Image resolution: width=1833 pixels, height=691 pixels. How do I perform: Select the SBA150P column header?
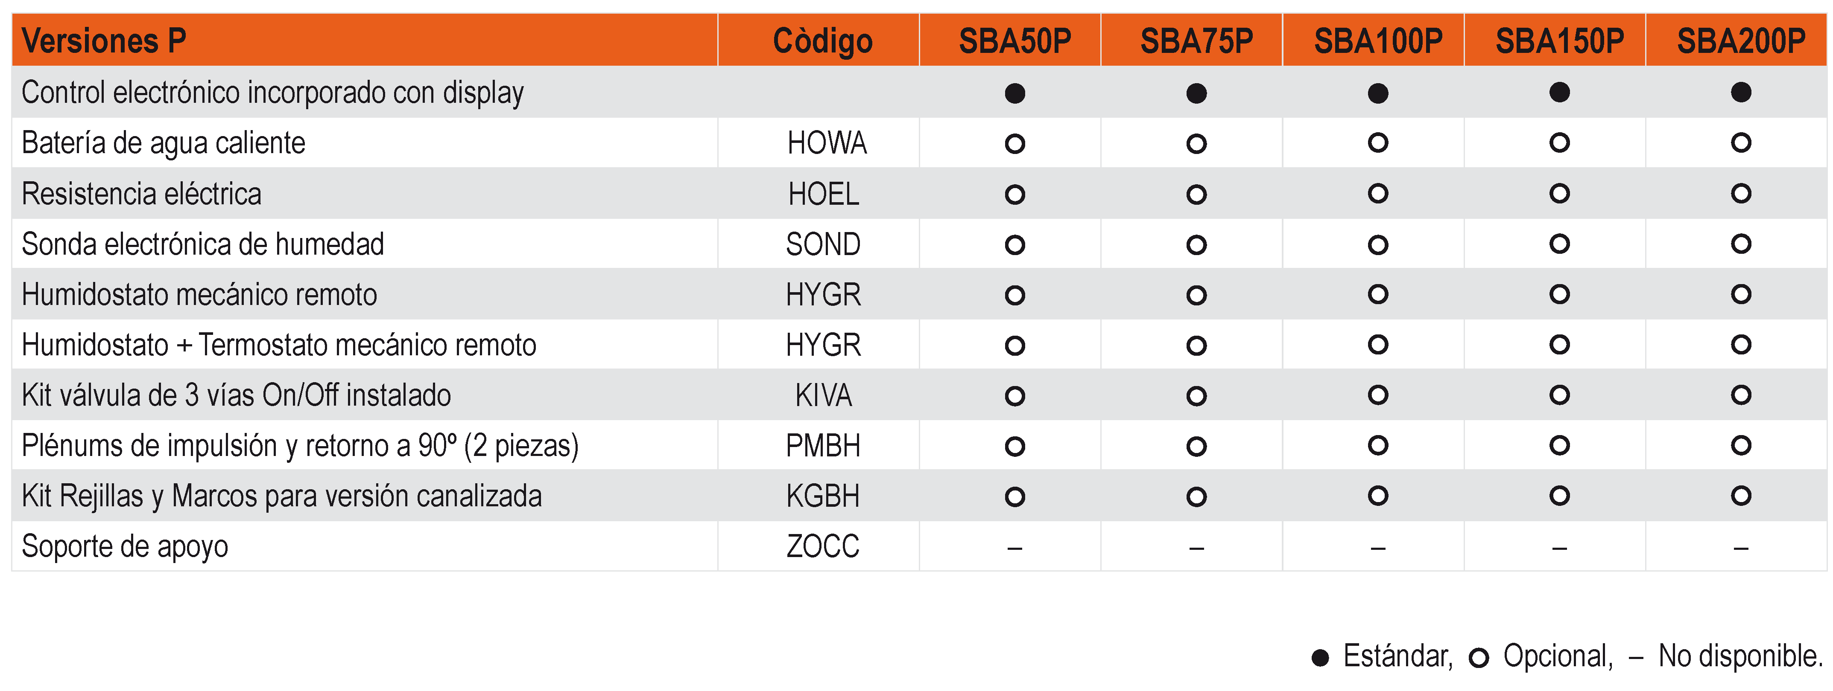click(x=1559, y=41)
